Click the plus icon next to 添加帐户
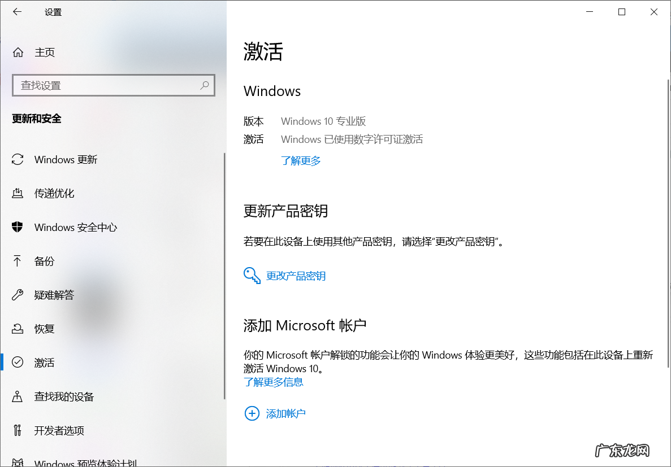Viewport: 671px width, 467px height. click(x=252, y=413)
